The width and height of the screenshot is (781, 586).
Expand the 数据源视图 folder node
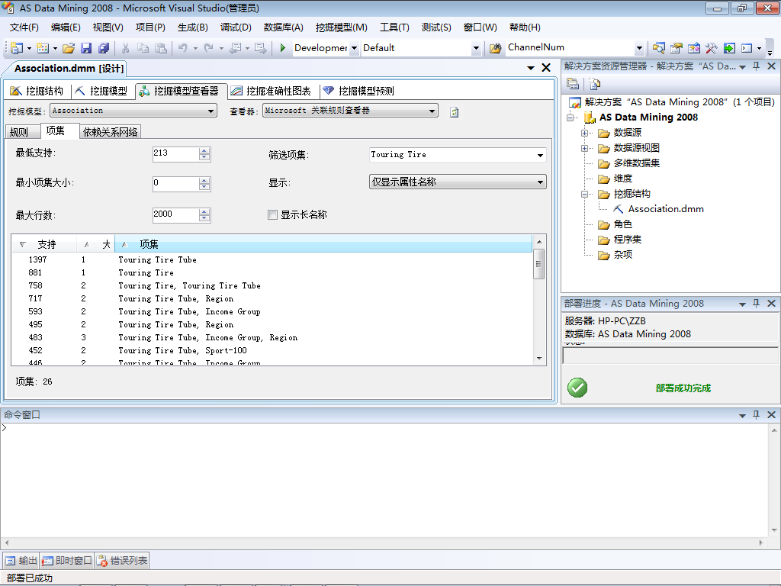click(585, 149)
